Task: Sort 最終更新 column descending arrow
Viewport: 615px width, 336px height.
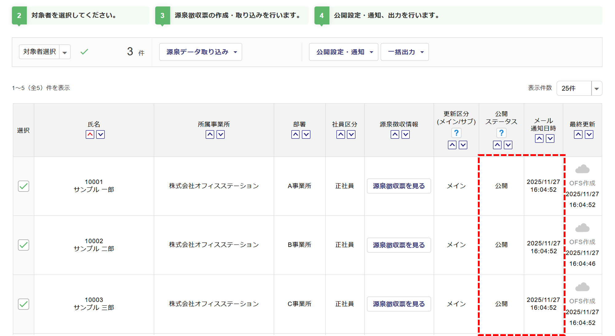Action: (x=589, y=135)
